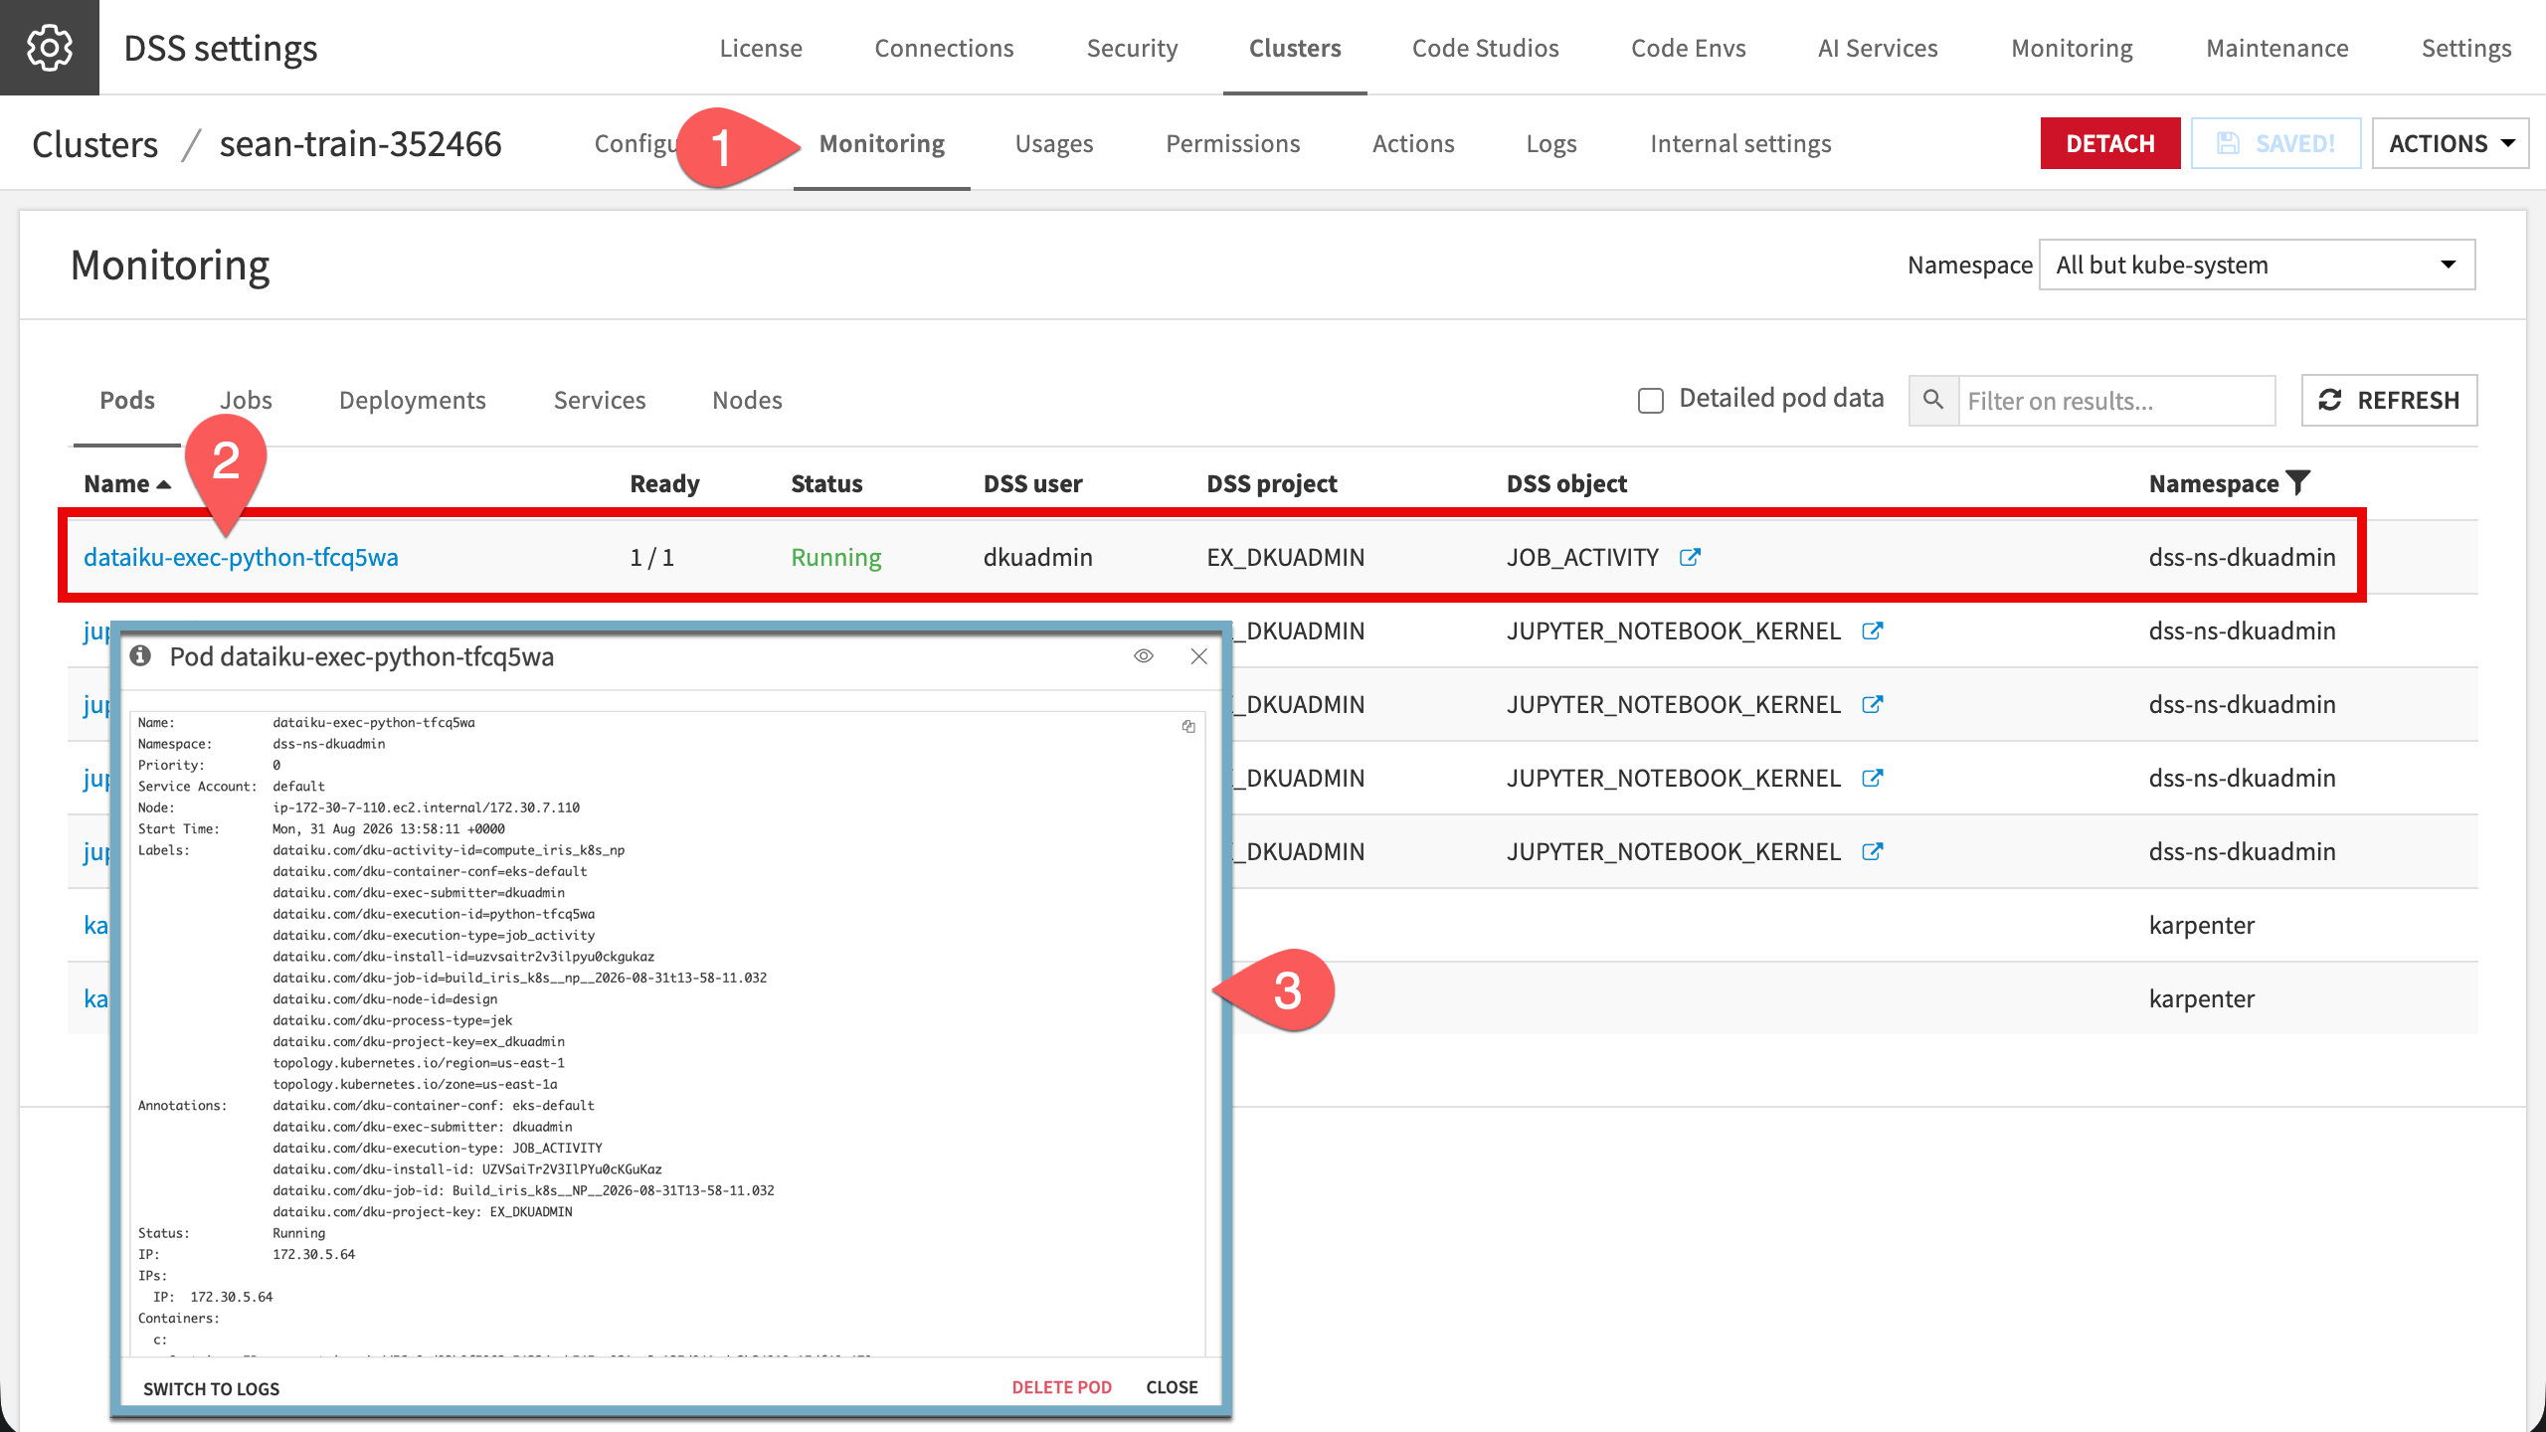
Task: Switch to the Nodes tab
Action: tap(747, 400)
